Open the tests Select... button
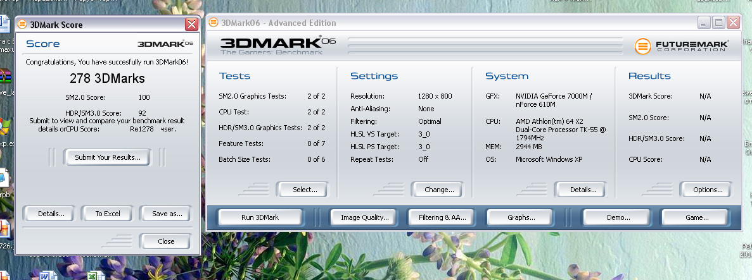This screenshot has width=752, height=280. (x=305, y=190)
